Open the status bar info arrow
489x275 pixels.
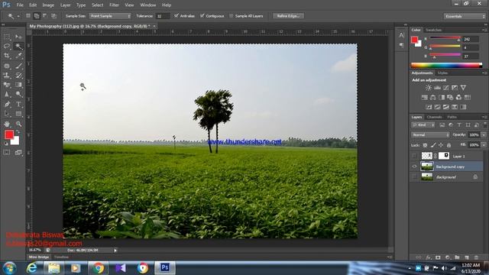point(115,251)
